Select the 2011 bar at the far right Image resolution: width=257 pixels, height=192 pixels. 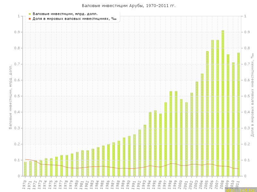coord(238,115)
